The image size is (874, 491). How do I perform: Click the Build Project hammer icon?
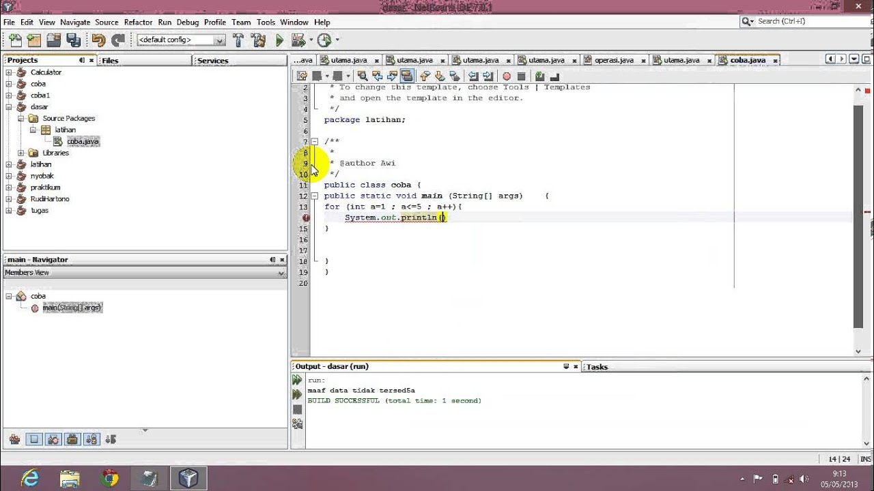point(238,40)
